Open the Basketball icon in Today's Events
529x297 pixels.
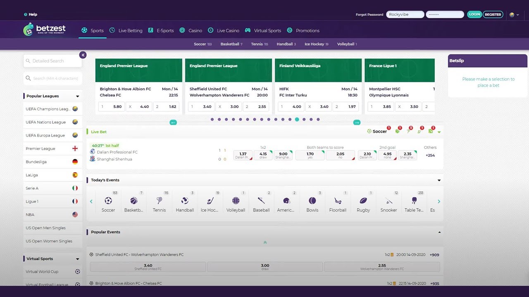(133, 201)
